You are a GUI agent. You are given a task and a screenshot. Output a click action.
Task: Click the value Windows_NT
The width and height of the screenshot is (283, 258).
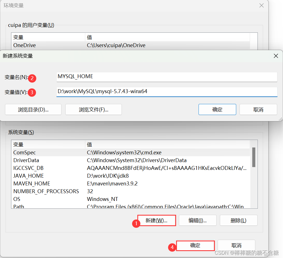point(102,199)
